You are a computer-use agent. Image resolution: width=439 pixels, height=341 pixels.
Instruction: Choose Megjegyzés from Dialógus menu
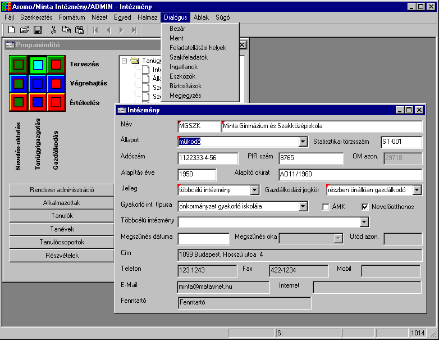(200, 96)
